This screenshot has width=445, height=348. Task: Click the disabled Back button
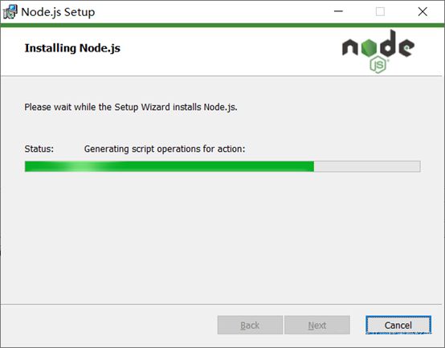click(x=250, y=325)
